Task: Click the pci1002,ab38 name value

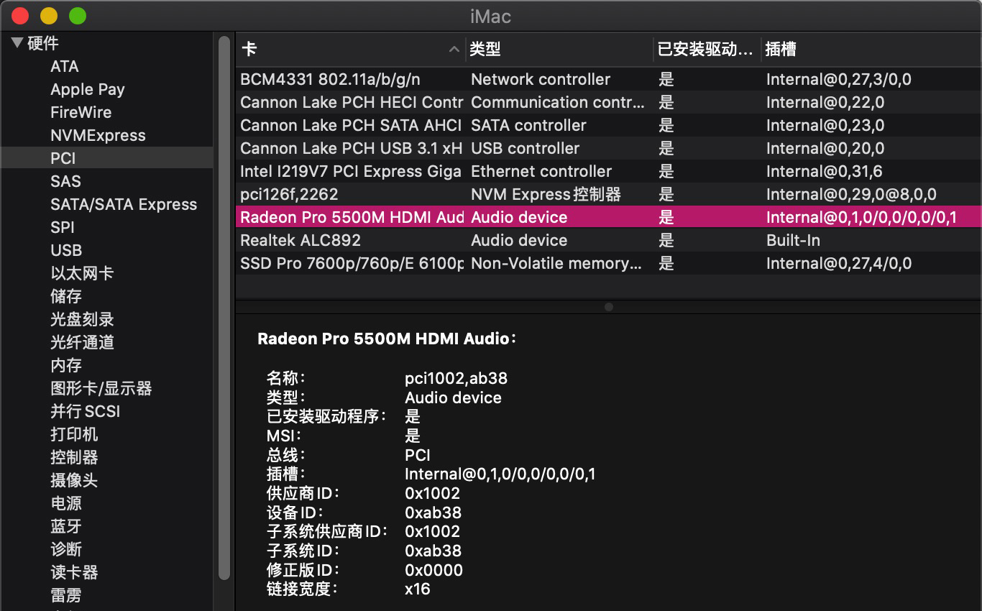Action: click(x=456, y=378)
